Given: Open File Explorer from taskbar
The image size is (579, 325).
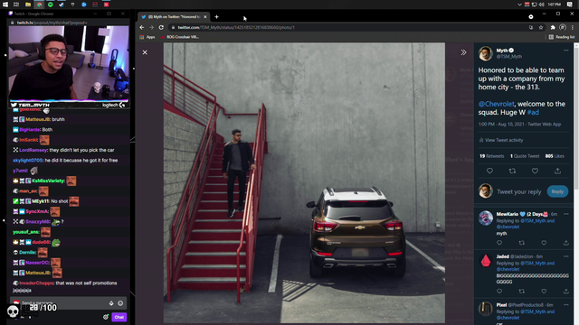Looking at the screenshot, I should 28,5.
